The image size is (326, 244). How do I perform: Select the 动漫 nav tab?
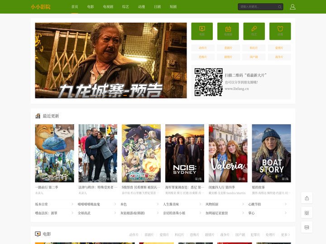pos(141,7)
